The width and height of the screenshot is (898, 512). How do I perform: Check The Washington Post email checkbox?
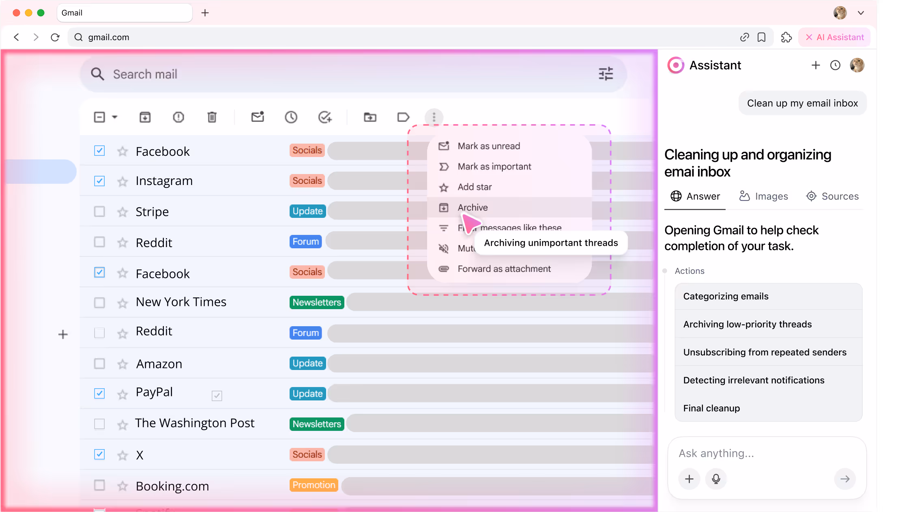click(x=99, y=424)
